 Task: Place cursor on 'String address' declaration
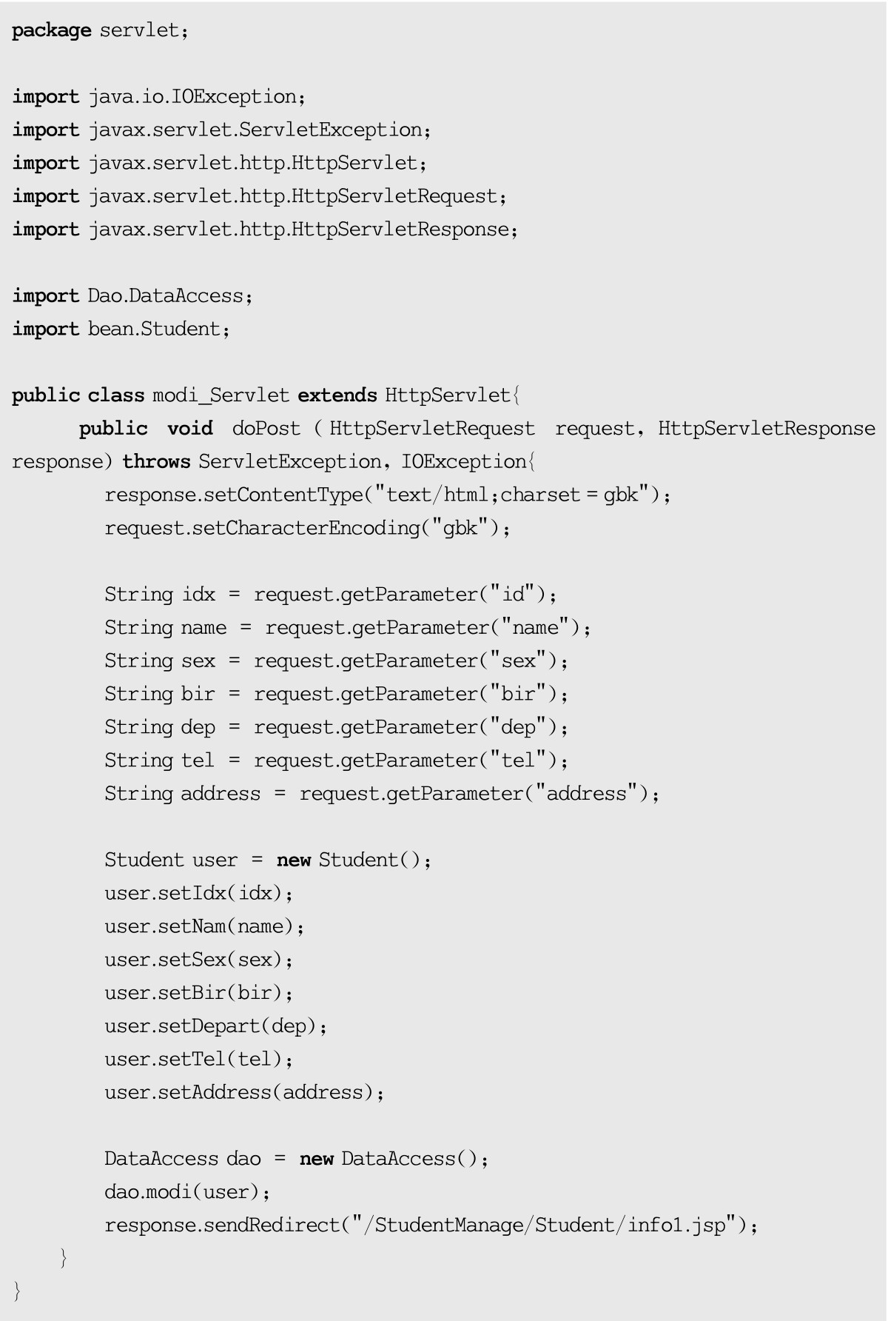pos(381,794)
